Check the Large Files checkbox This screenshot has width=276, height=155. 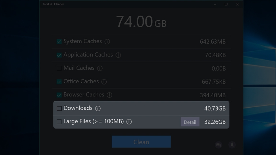[59, 122]
